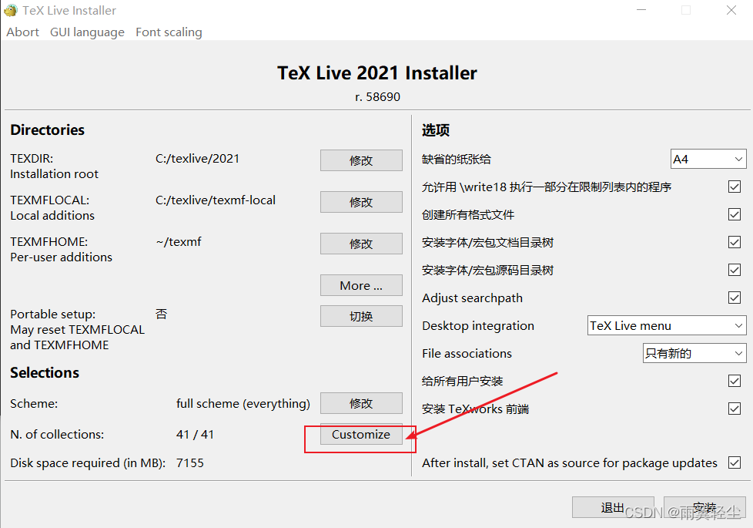
Task: Toggle the Portable setup button
Action: pyautogui.click(x=361, y=316)
